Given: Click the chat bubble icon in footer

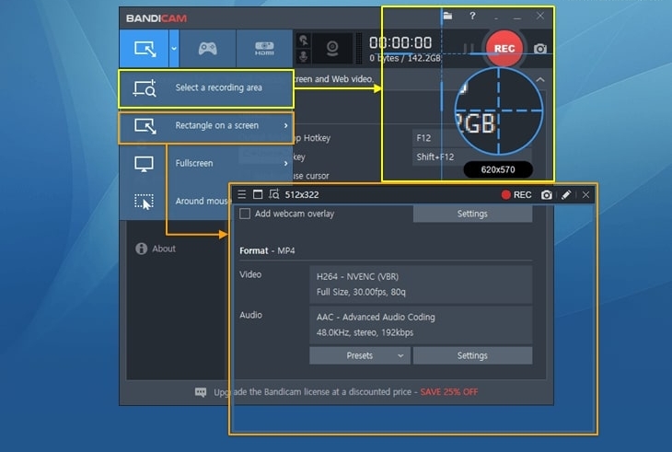Looking at the screenshot, I should pyautogui.click(x=201, y=392).
